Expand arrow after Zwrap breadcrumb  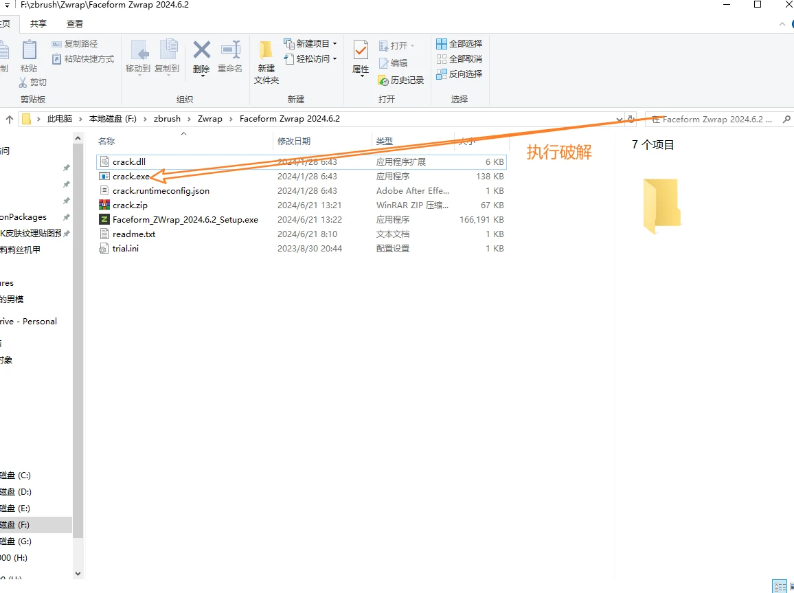click(231, 119)
